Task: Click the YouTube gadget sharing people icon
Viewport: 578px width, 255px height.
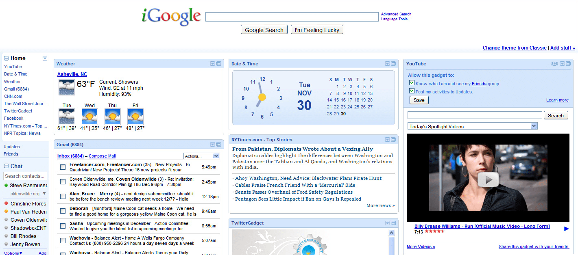Action: [554, 64]
